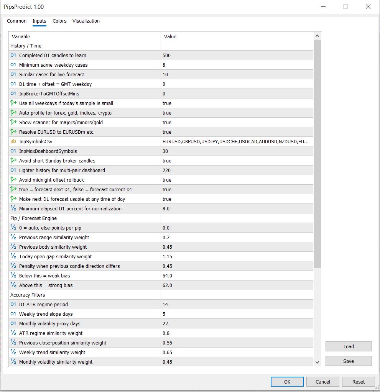Screen dimensions: 380x392
Task: Click boolean icon beside Auto profile for forex
Action: point(13,113)
